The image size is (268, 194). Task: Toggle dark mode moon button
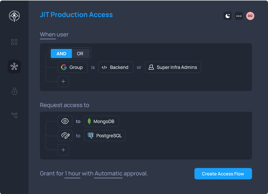227,16
